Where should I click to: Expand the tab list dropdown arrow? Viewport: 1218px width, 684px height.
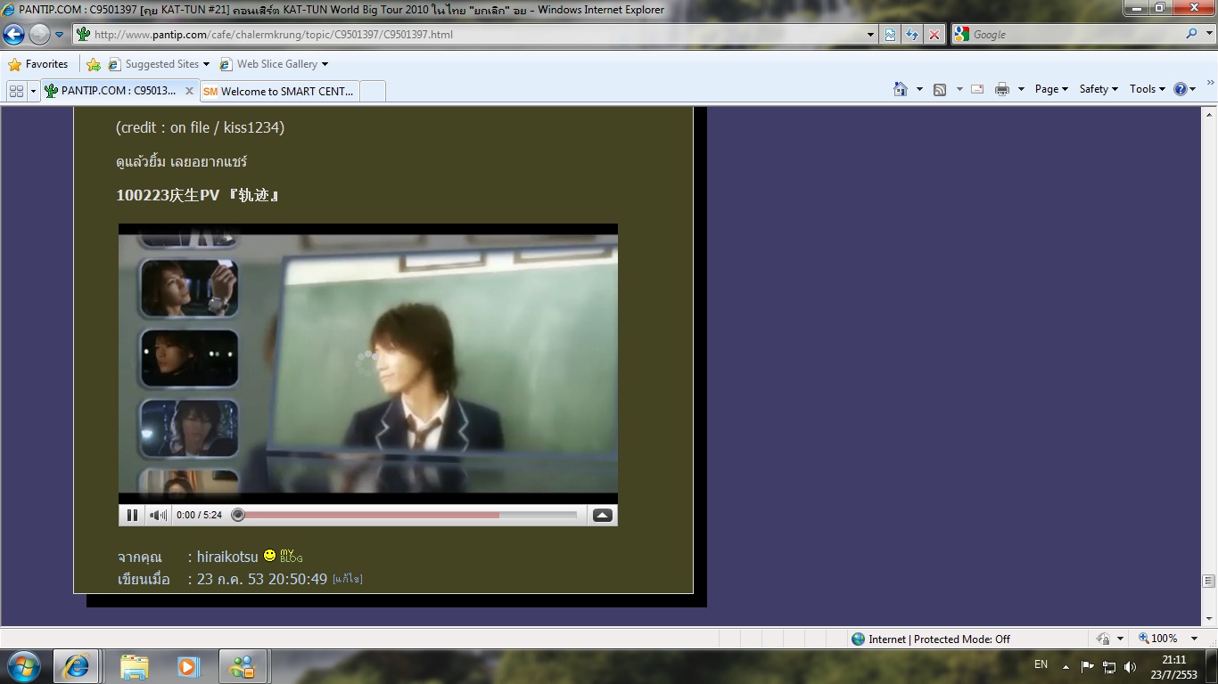point(34,91)
